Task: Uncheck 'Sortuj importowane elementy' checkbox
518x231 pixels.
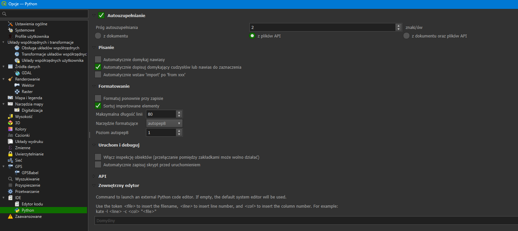Action: click(x=98, y=106)
